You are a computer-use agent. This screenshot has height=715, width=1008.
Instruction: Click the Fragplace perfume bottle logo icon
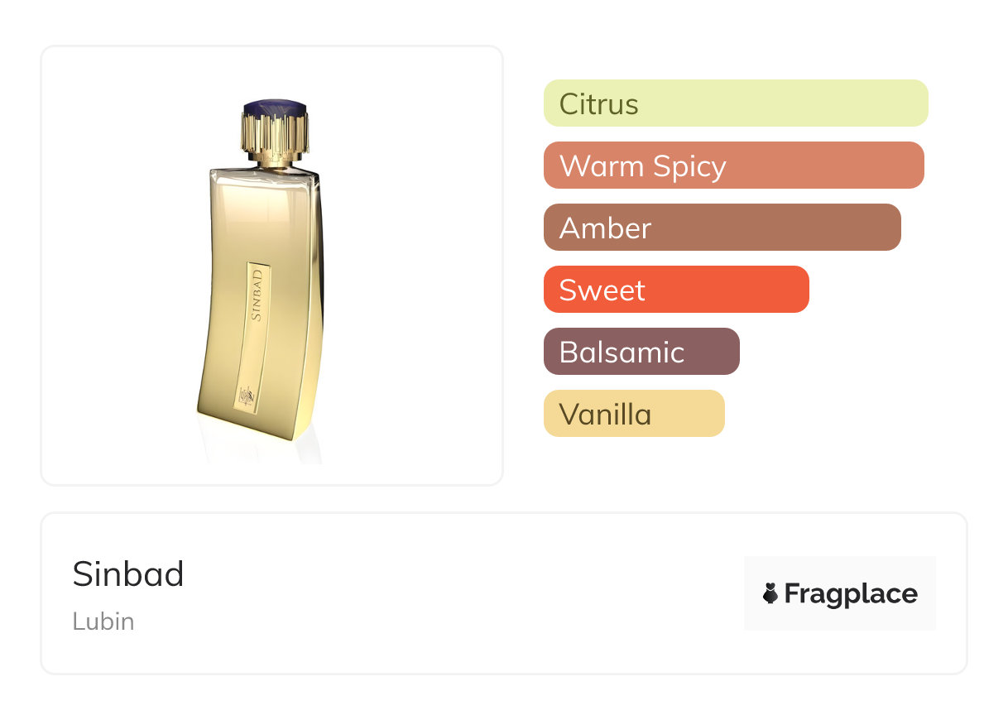(x=770, y=593)
